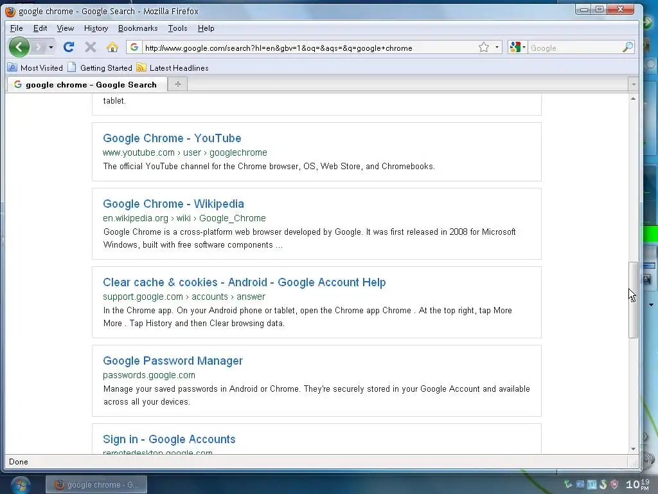Click the www.youtube.com › user › googlechrome URL text

point(185,152)
